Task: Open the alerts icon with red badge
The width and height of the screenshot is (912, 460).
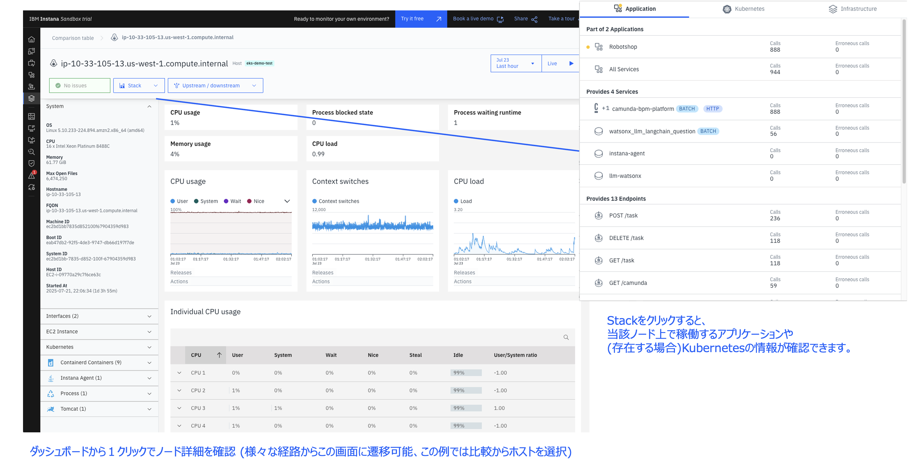Action: 32,175
